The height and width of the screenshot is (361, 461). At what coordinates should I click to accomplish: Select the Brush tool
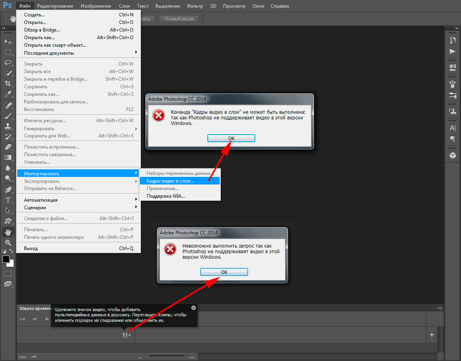pyautogui.click(x=8, y=116)
